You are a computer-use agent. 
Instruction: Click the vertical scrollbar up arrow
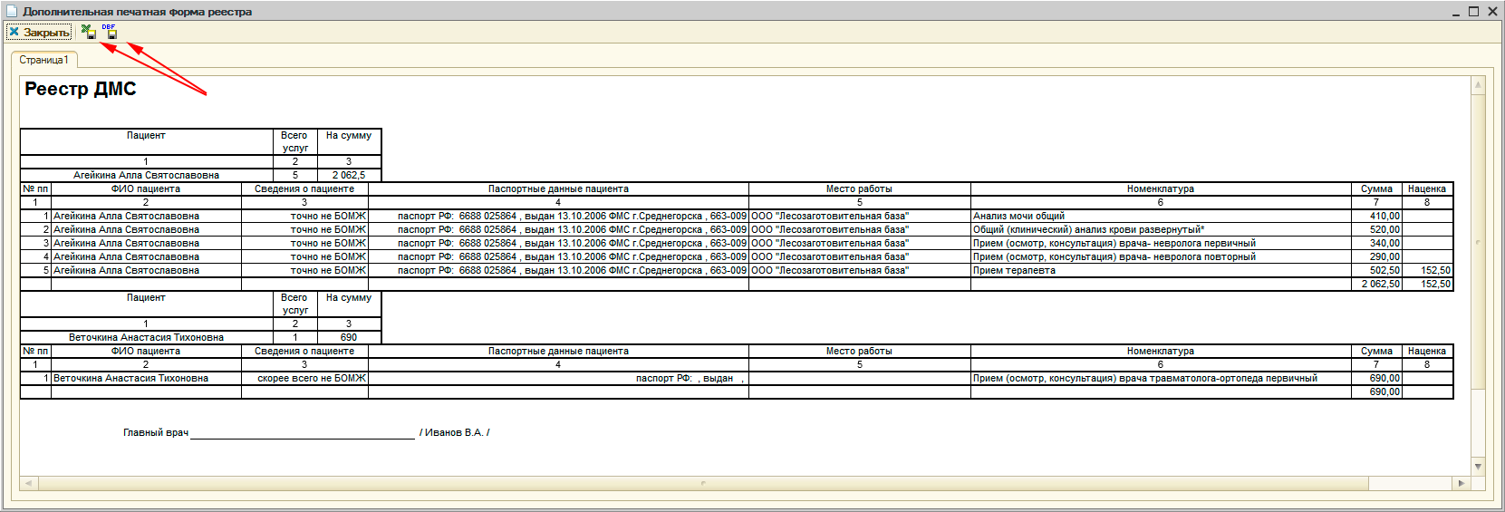1478,85
